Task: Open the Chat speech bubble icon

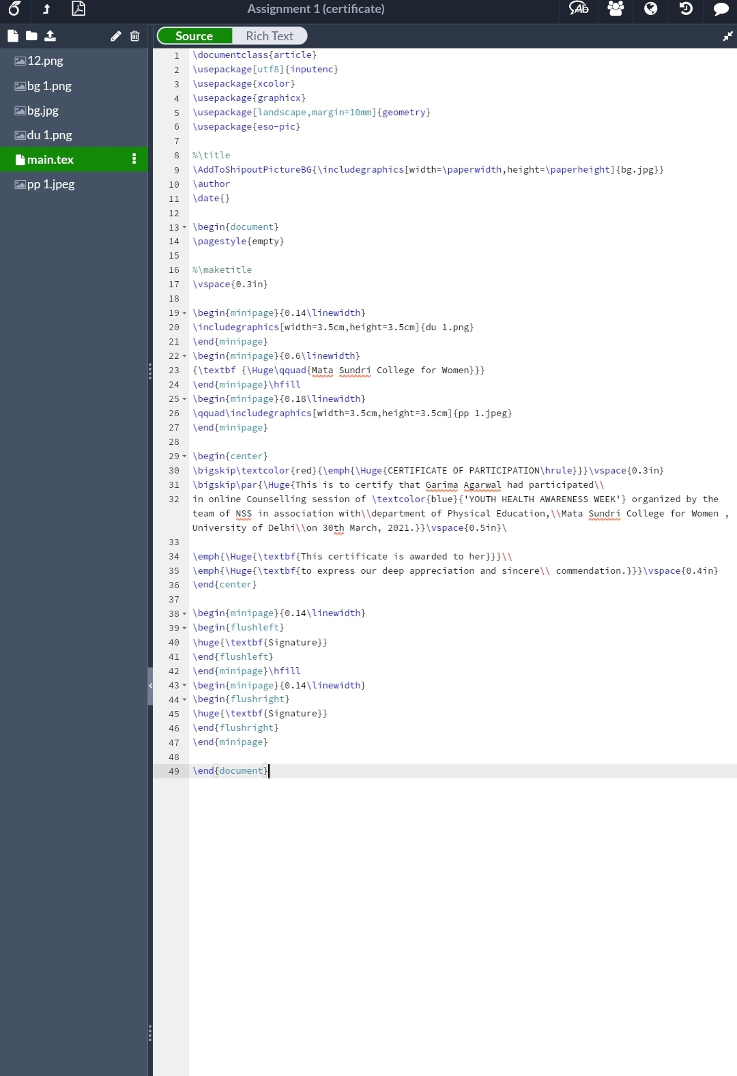Action: click(x=721, y=9)
